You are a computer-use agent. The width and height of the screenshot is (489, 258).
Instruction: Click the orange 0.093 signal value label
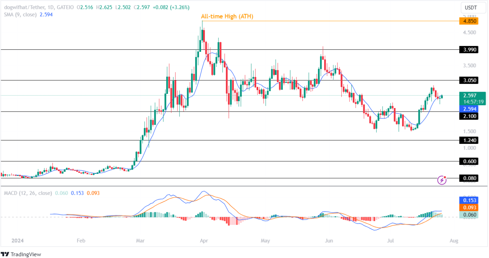pos(469,208)
